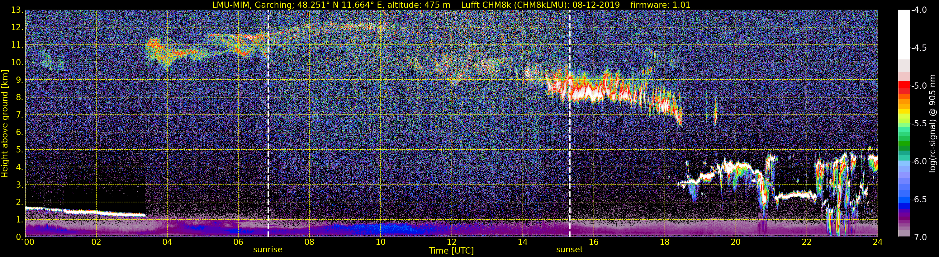Click the "Height above ground [km]" axis title
The height and width of the screenshot is (257, 939).
[x=5, y=124]
